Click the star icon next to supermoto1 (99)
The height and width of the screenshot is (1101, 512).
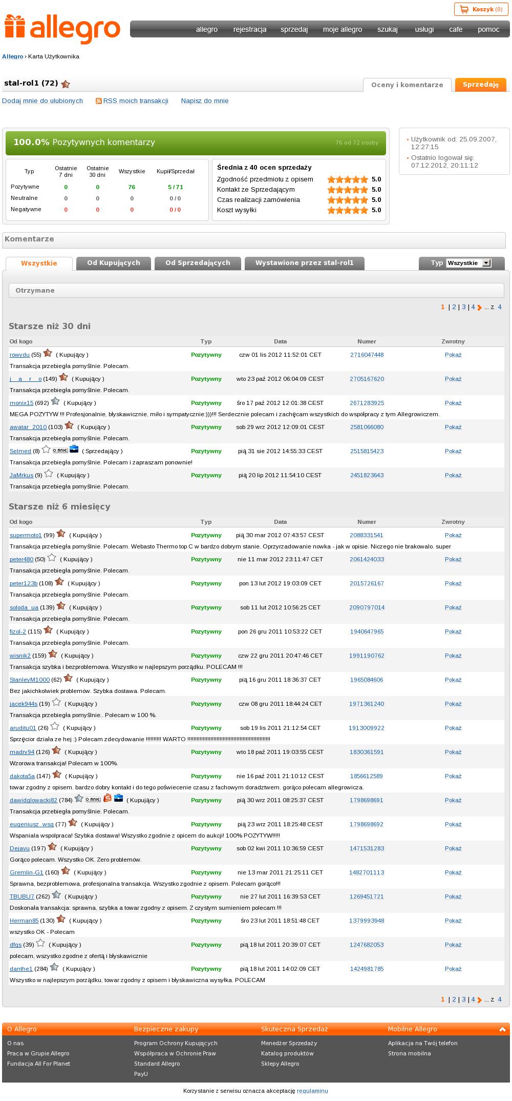pyautogui.click(x=61, y=534)
